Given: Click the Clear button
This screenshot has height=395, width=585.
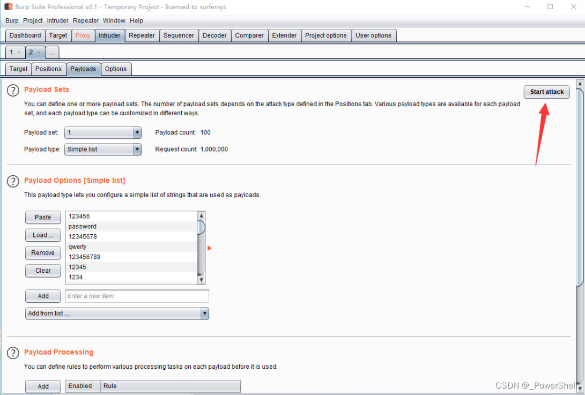Looking at the screenshot, I should [43, 271].
